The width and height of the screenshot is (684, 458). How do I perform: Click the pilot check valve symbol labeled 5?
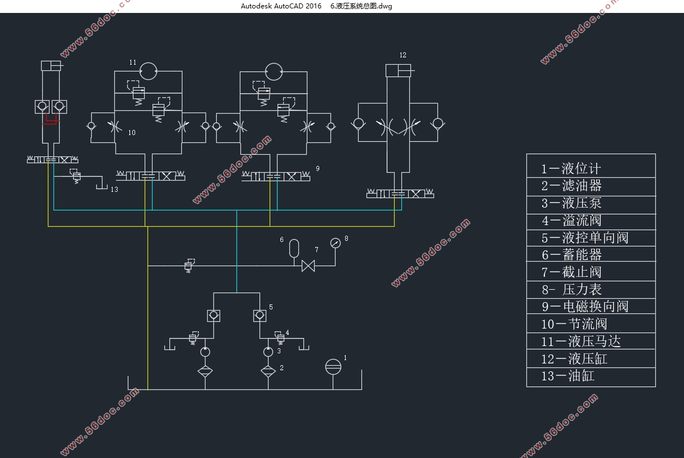[260, 316]
